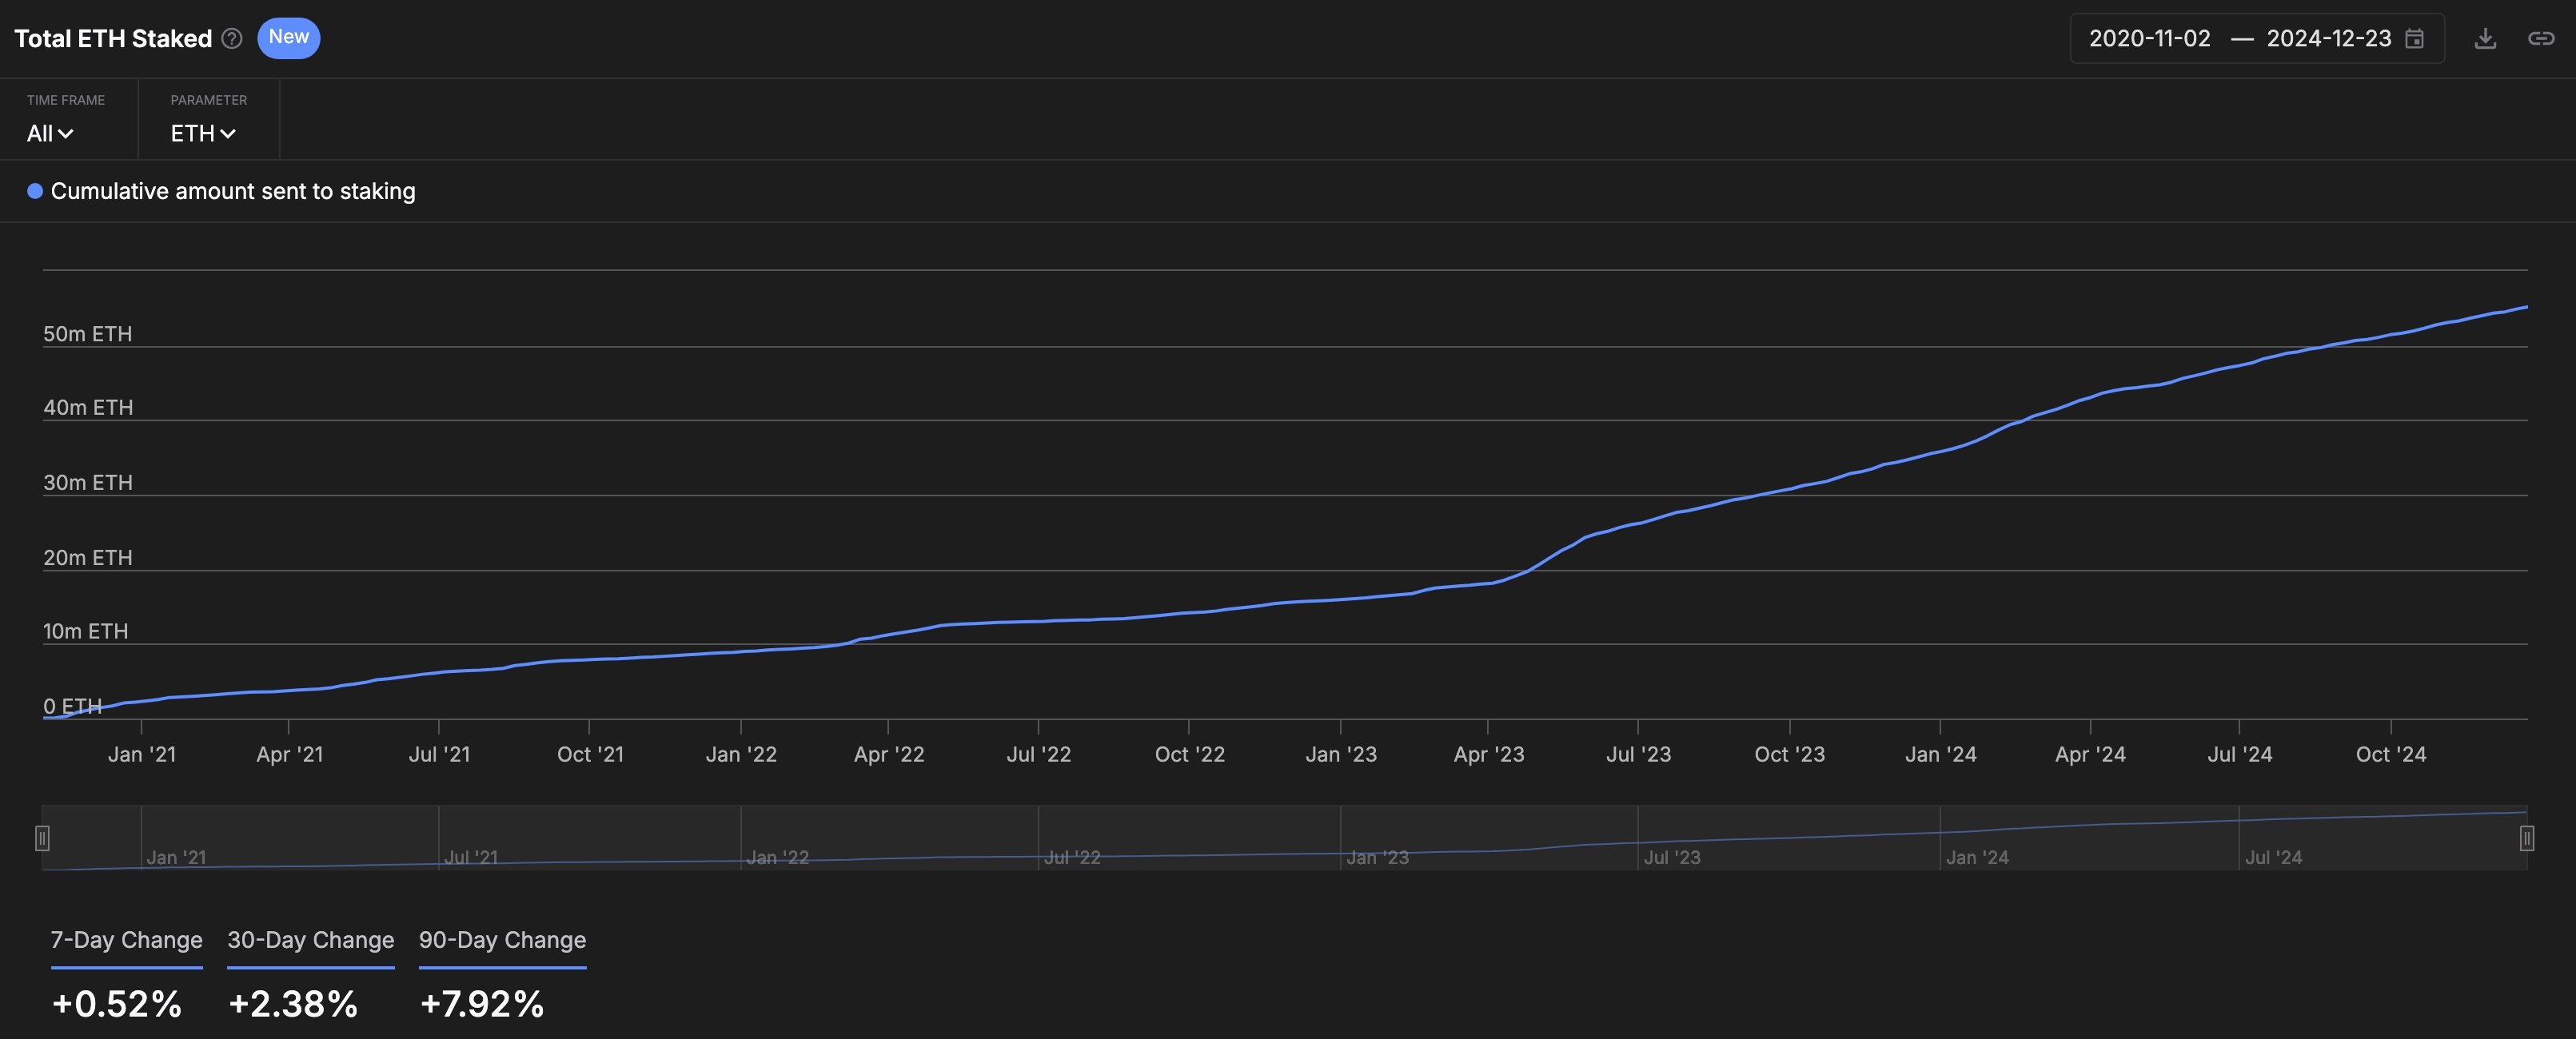Click the copy link icon
Viewport: 2576px width, 1039px height.
coord(2541,39)
